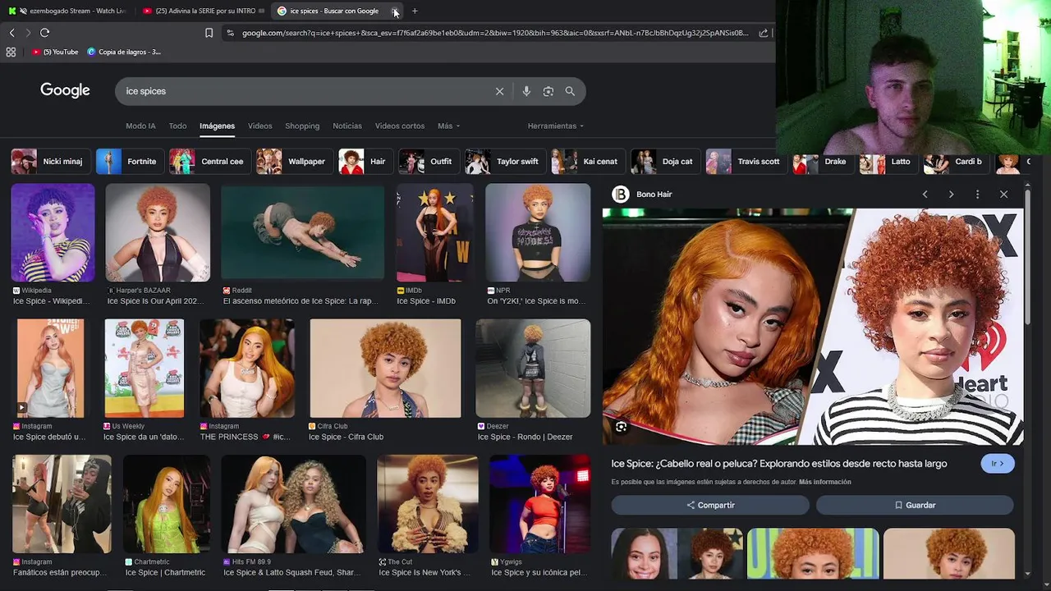Image resolution: width=1051 pixels, height=591 pixels.
Task: Go back with browser back arrow
Action: click(11, 33)
